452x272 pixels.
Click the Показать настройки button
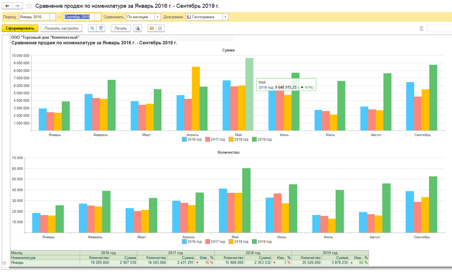click(x=61, y=28)
